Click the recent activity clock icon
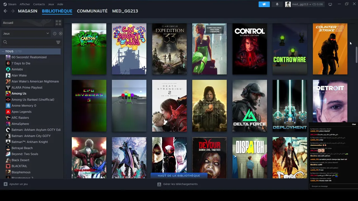 point(55,33)
